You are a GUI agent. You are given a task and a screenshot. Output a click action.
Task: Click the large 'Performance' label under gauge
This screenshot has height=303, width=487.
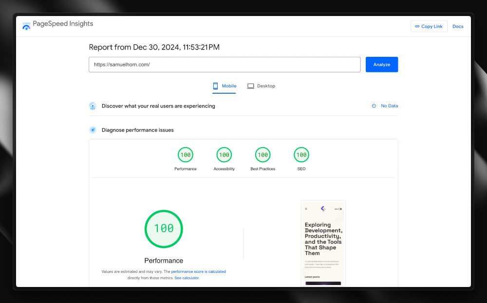point(164,261)
